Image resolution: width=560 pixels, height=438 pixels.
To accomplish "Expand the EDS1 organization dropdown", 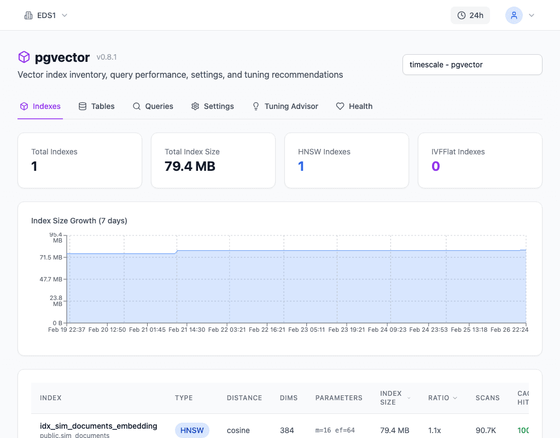I will click(65, 15).
